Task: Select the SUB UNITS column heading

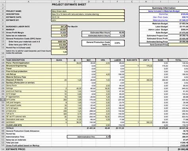Action: (x=132, y=60)
